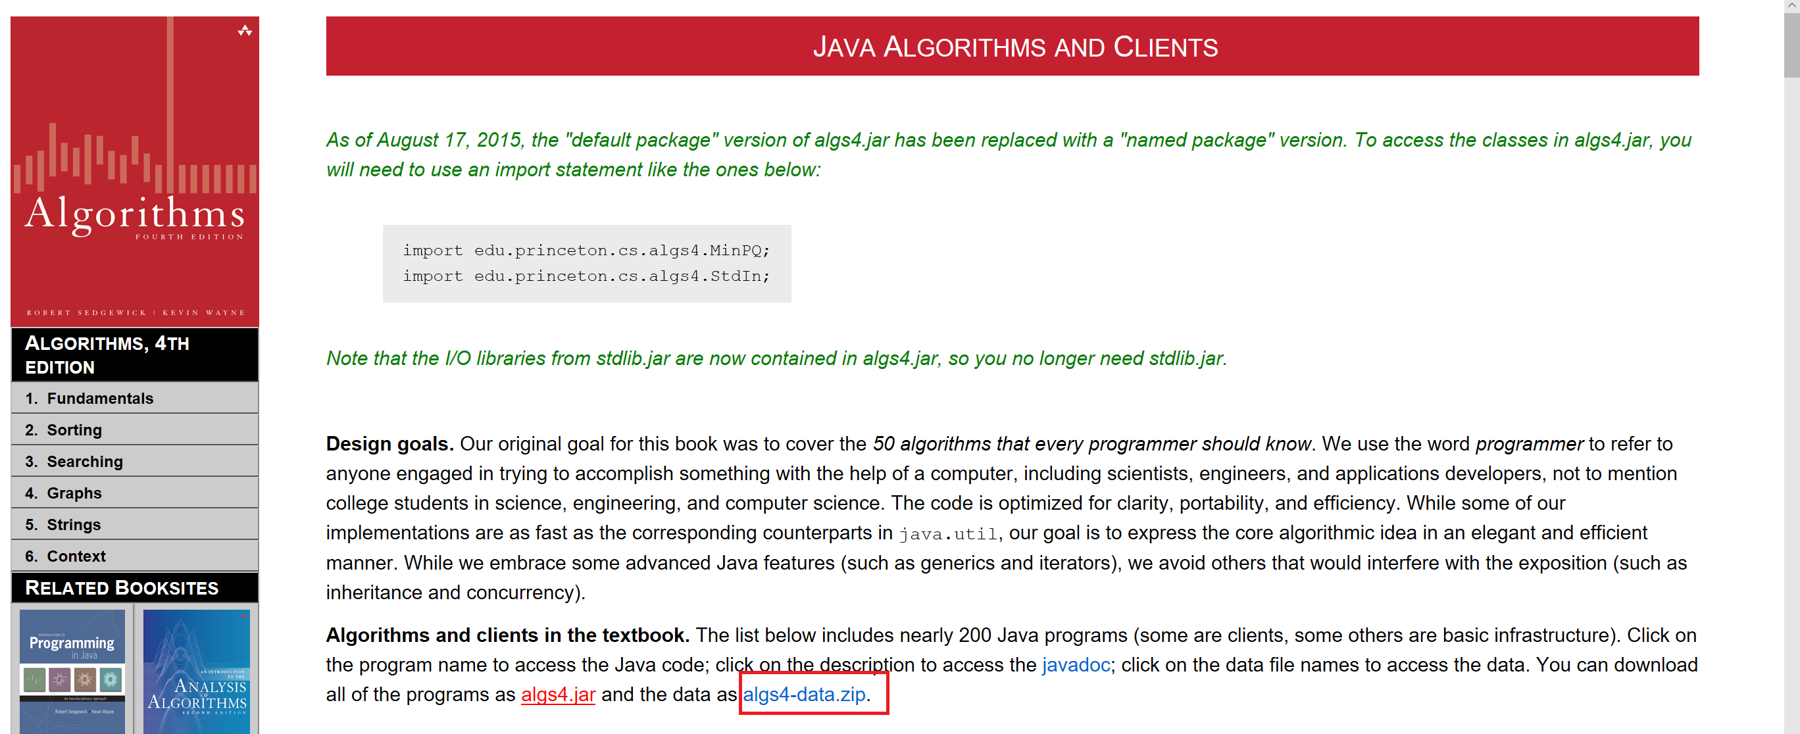Open the Context chapter

click(x=76, y=556)
